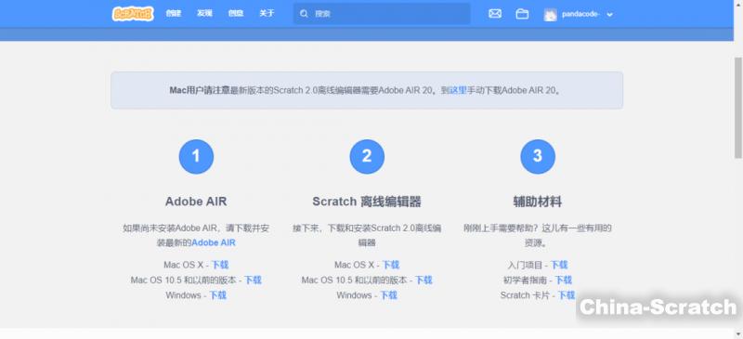Open the My Stuff folder icon
Screen dimensions: 743x339
522,14
